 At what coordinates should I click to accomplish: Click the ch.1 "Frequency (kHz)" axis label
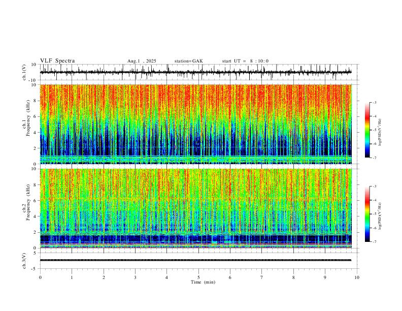pos(28,118)
